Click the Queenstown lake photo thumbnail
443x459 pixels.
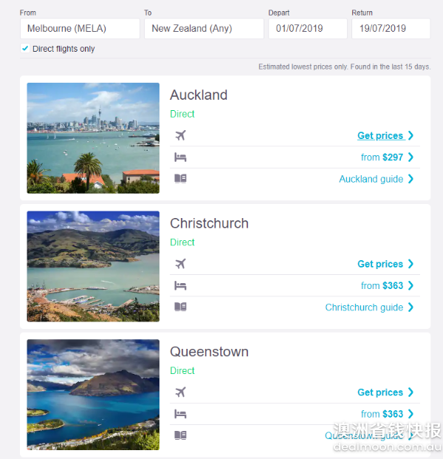[x=93, y=395]
